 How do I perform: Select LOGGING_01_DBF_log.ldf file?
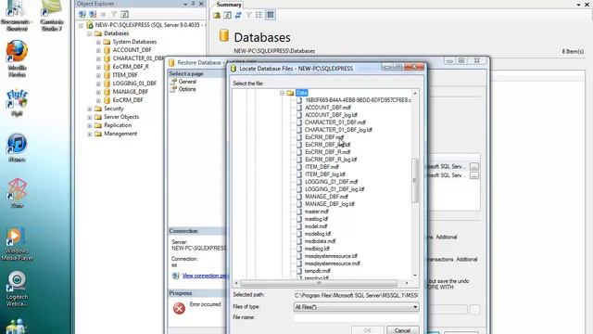point(334,189)
